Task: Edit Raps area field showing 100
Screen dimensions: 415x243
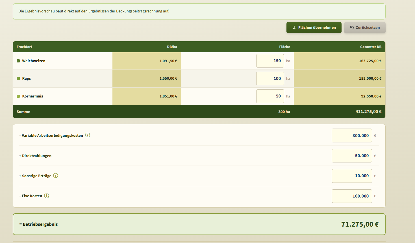Action: pyautogui.click(x=270, y=79)
